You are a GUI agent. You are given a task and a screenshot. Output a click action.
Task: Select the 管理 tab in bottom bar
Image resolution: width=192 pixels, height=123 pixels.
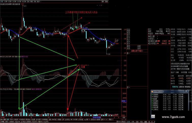tap(8, 119)
